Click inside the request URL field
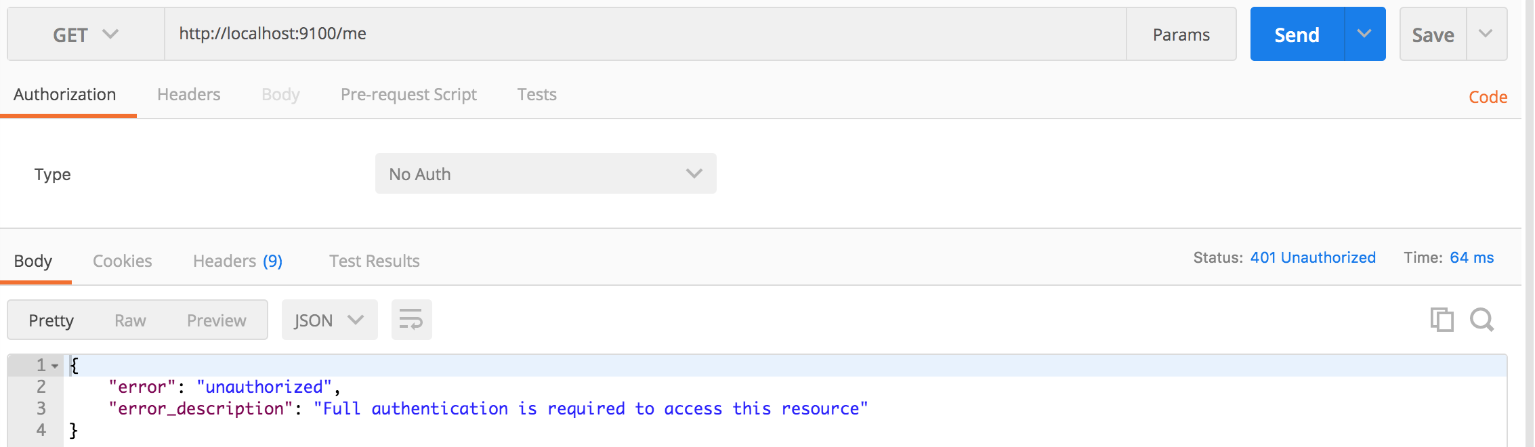The width and height of the screenshot is (1535, 447). pyautogui.click(x=610, y=34)
